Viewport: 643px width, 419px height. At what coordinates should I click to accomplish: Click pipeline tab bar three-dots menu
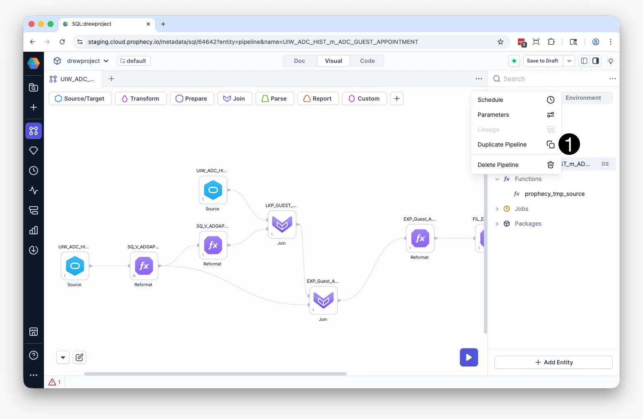coord(479,79)
